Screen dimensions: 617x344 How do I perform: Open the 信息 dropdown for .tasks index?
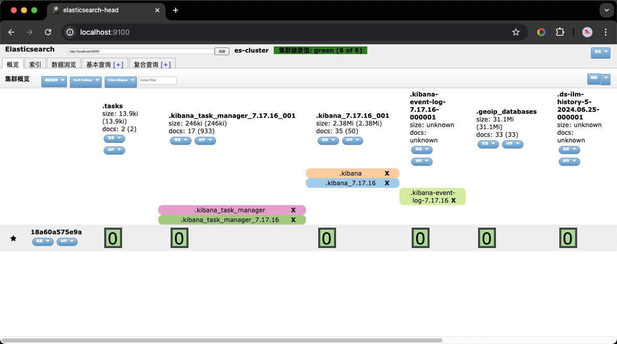(x=114, y=138)
